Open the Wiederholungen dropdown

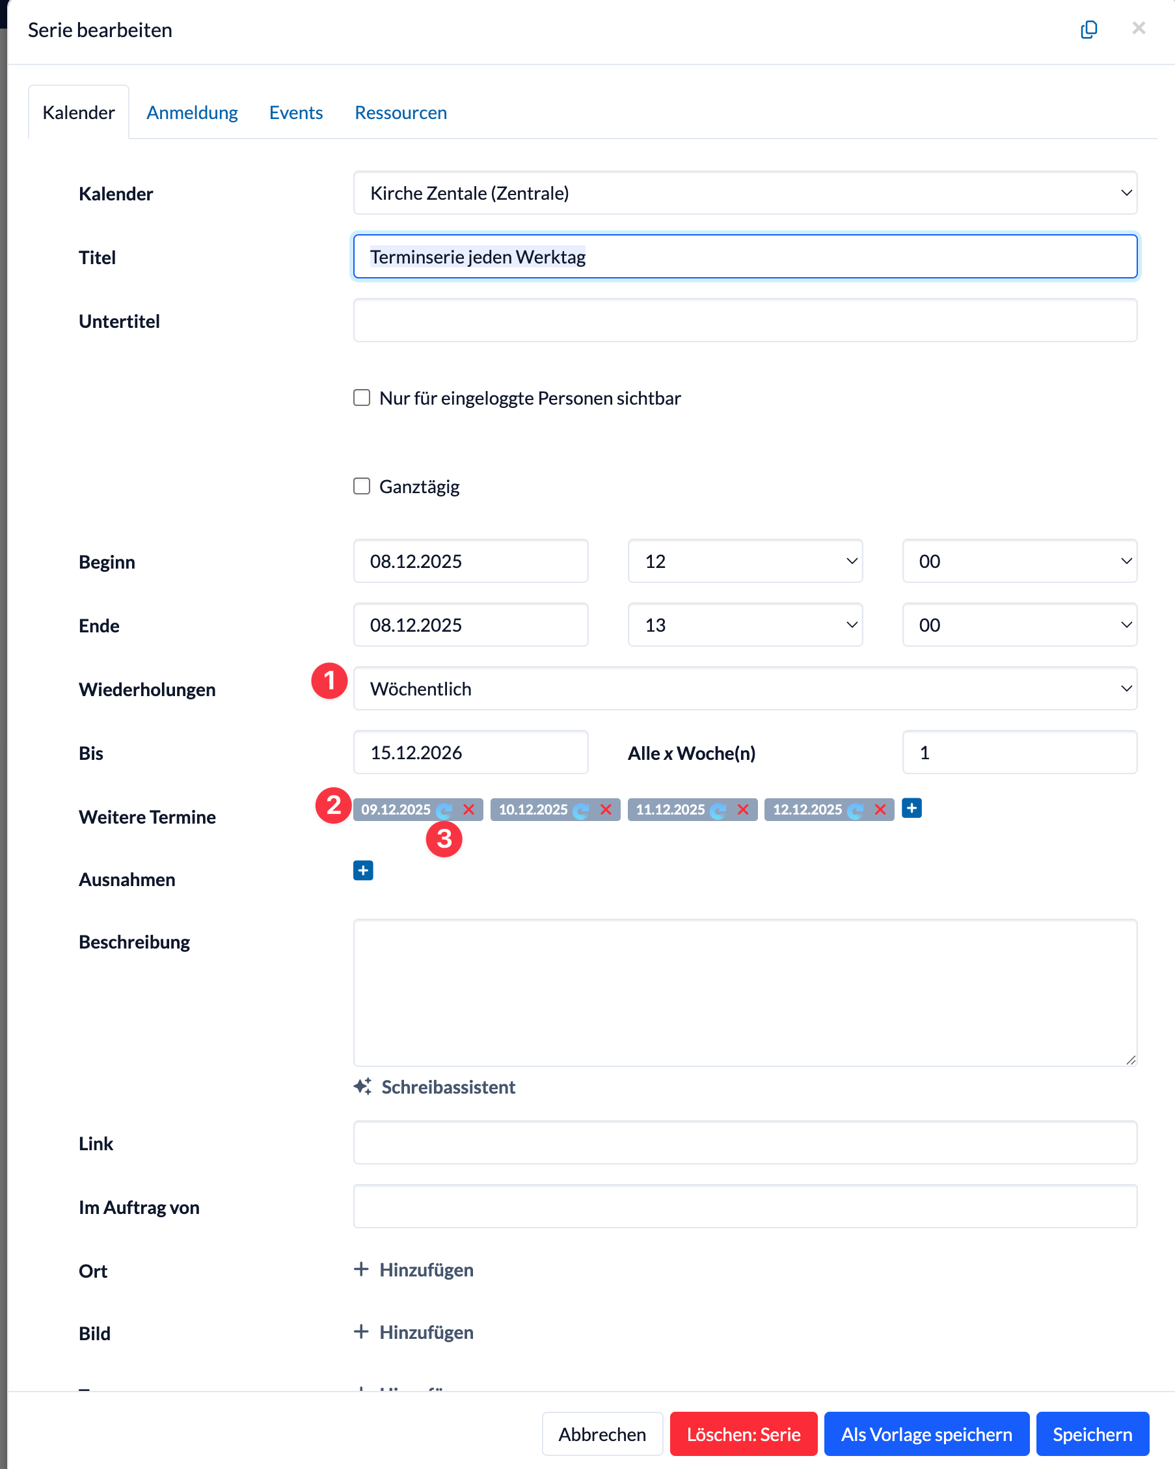744,689
